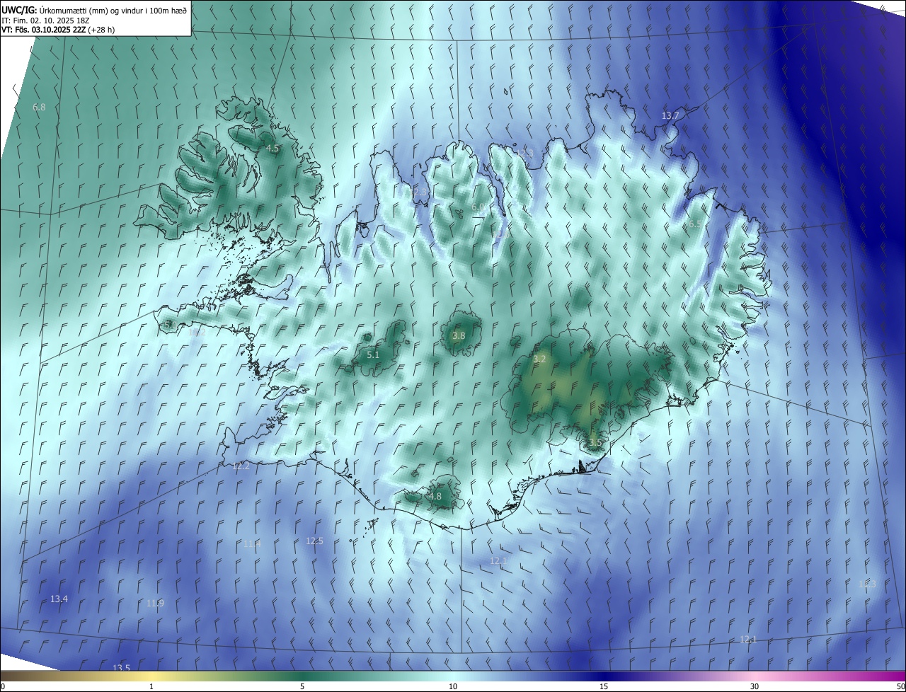Click the 4.5 value over the Westfjords
Image resolution: width=906 pixels, height=692 pixels.
[x=273, y=148]
